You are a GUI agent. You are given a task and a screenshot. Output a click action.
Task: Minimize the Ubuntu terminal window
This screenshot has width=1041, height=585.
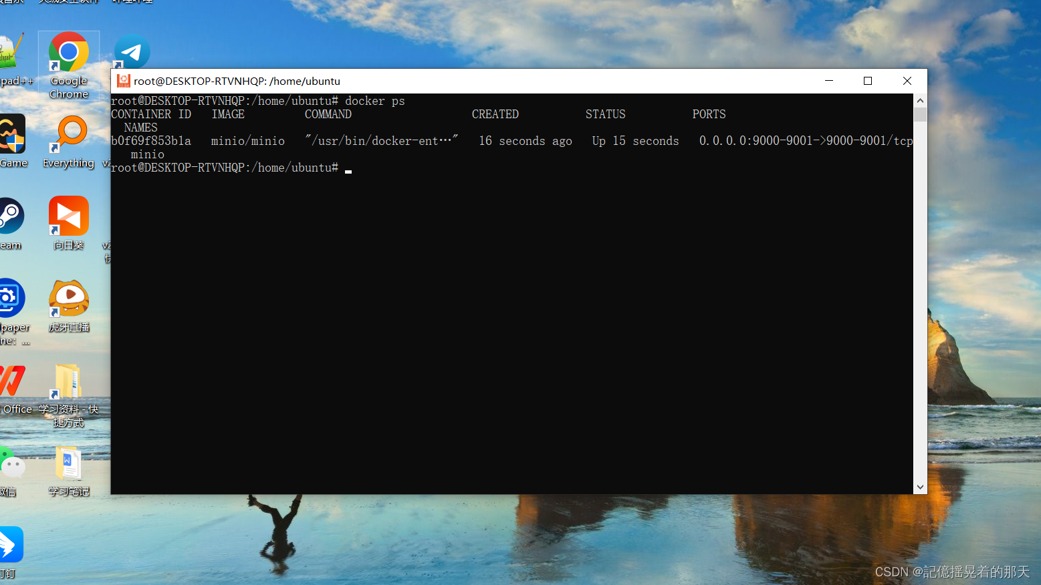click(829, 81)
